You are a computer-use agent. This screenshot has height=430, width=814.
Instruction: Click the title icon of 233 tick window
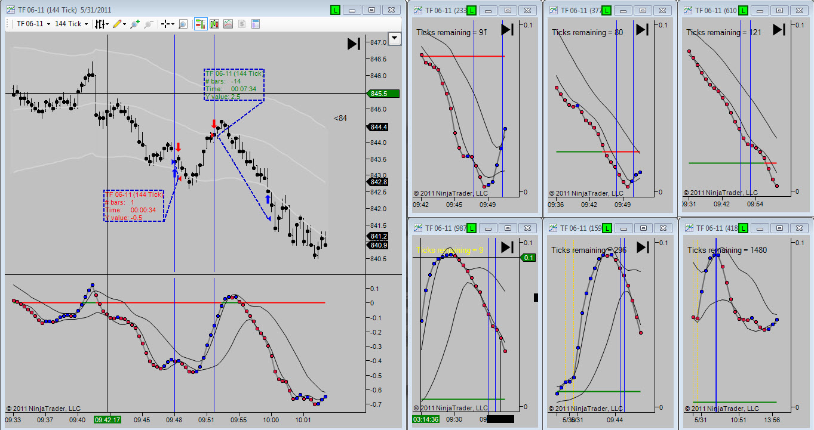coord(418,10)
